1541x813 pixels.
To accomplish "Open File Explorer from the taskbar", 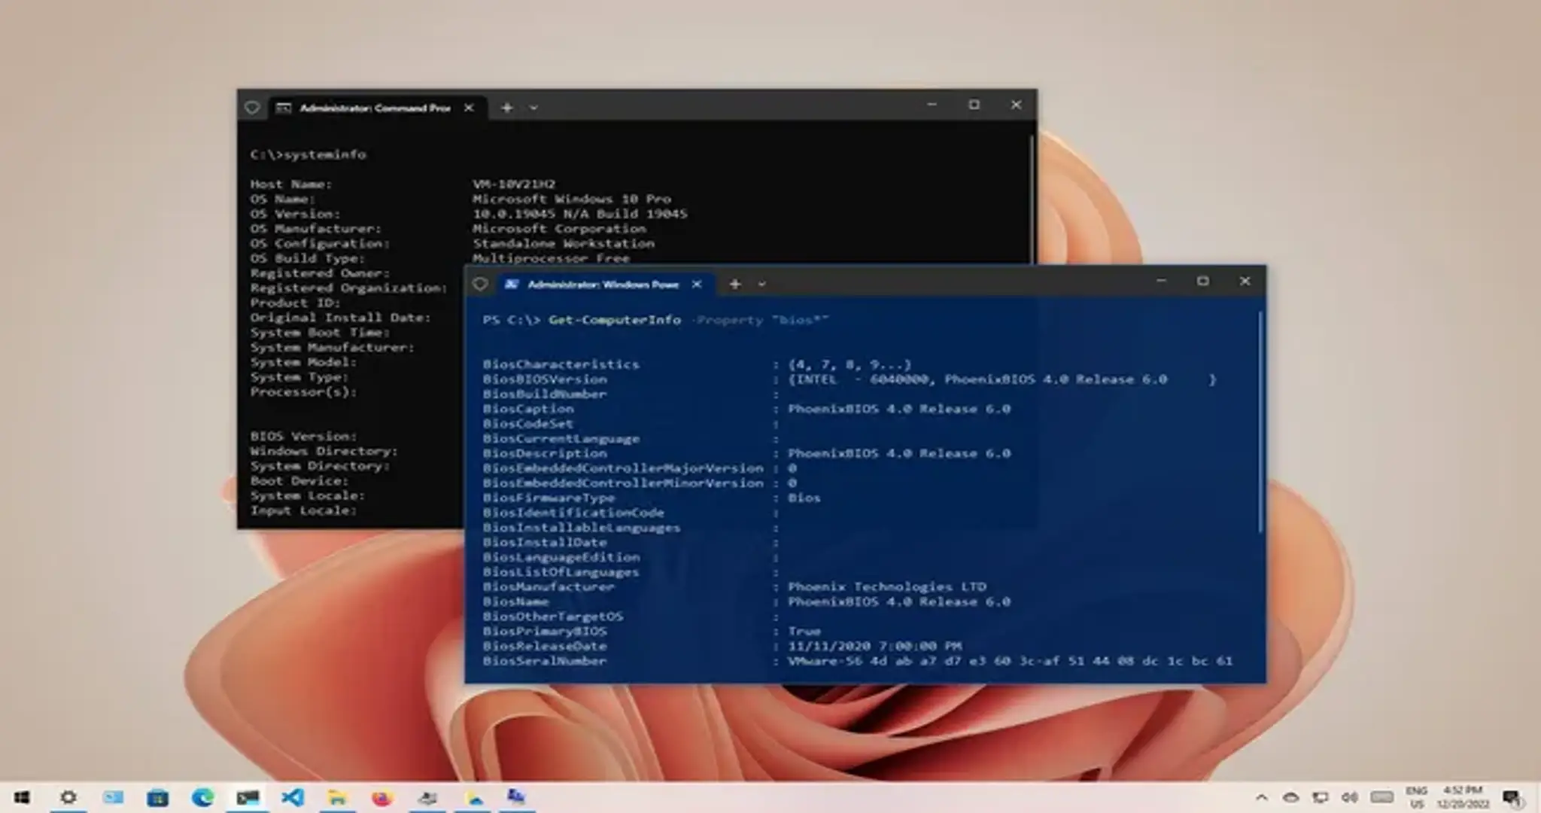I will [336, 797].
